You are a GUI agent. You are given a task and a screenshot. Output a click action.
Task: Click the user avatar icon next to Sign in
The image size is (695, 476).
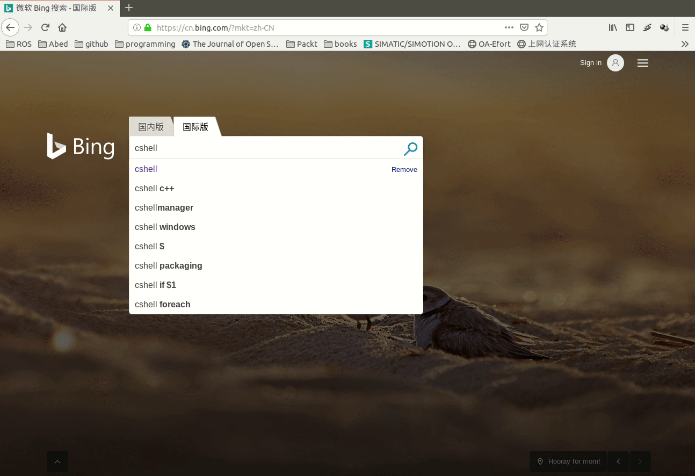[616, 63]
